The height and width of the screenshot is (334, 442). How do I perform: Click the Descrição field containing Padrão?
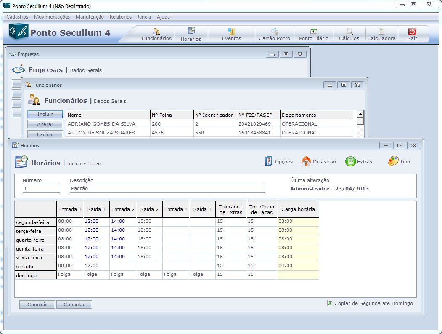click(x=167, y=188)
